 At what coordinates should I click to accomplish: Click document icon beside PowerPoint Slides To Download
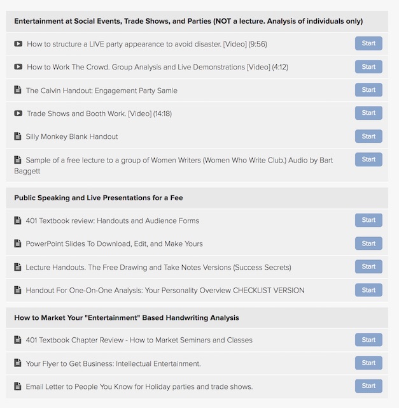18,244
